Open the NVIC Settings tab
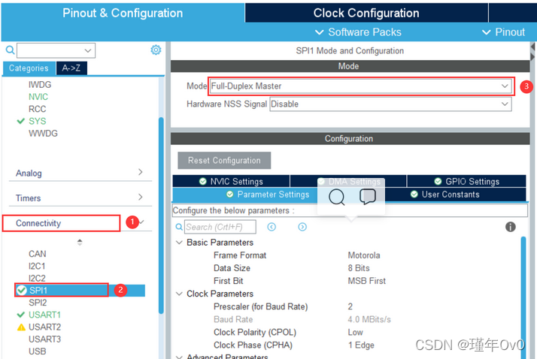The height and width of the screenshot is (359, 537). 231,181
